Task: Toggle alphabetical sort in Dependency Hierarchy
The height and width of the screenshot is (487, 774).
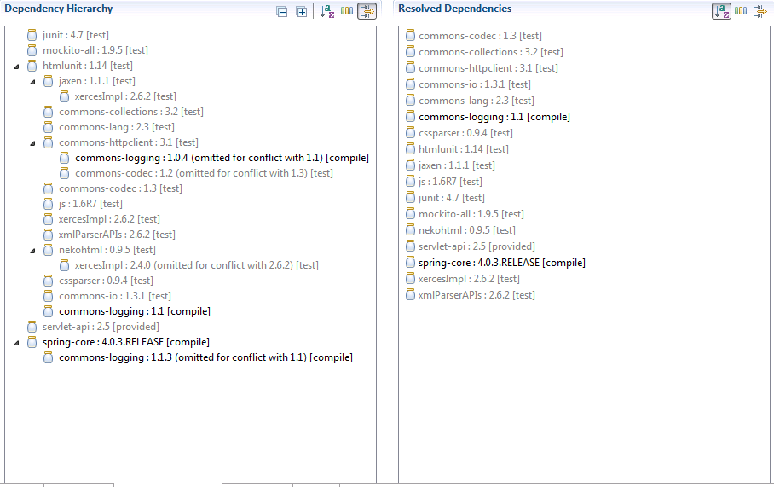Action: (326, 11)
